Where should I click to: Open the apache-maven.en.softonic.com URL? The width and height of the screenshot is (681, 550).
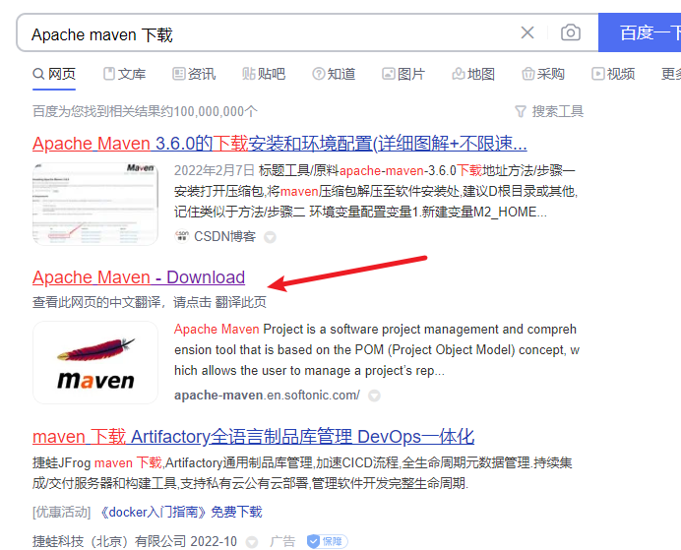(267, 395)
